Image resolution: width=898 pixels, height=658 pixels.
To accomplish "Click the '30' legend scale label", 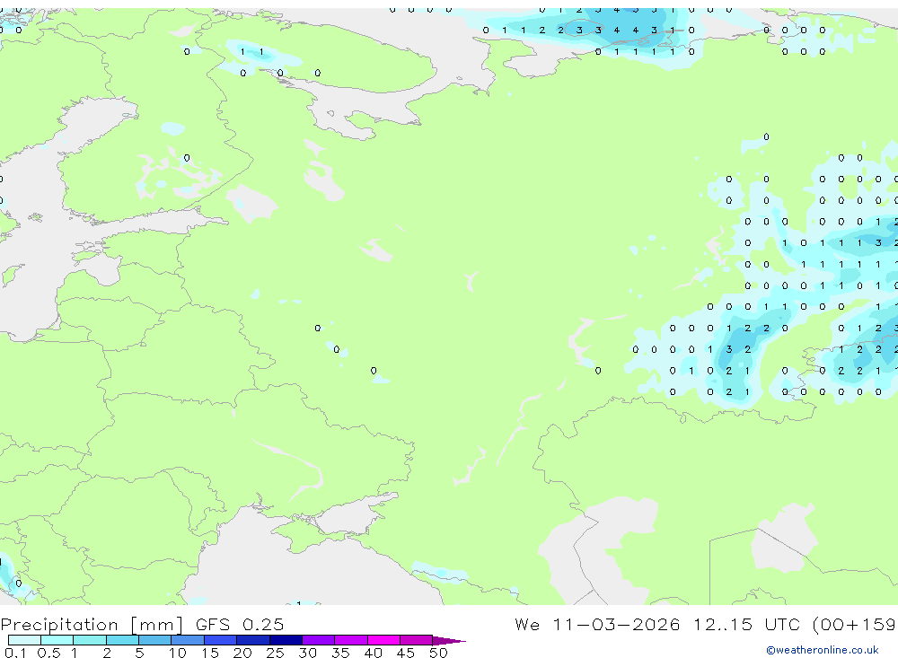I will point(307,653).
